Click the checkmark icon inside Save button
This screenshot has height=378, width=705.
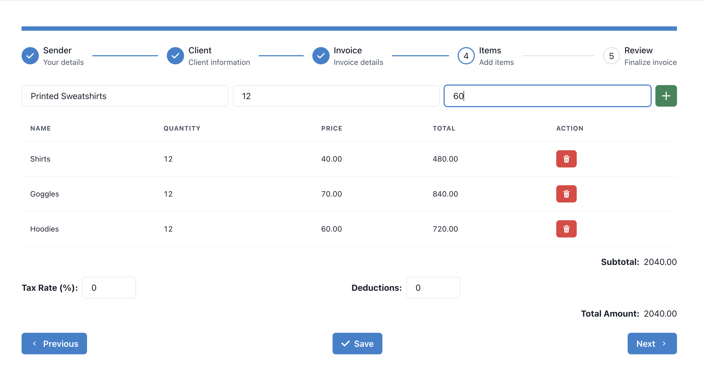(x=345, y=344)
